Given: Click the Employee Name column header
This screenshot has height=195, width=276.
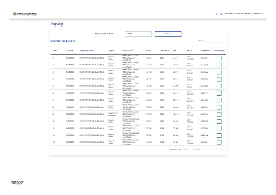Looking at the screenshot, I should (87, 51).
